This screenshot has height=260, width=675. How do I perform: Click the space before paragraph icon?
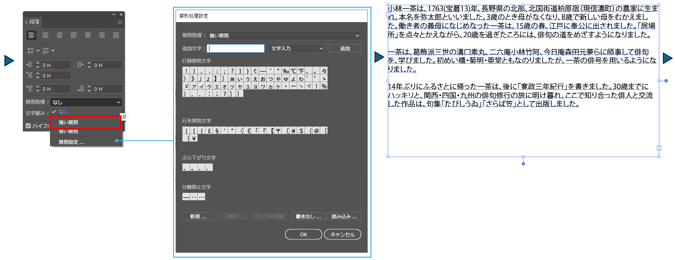point(29,88)
